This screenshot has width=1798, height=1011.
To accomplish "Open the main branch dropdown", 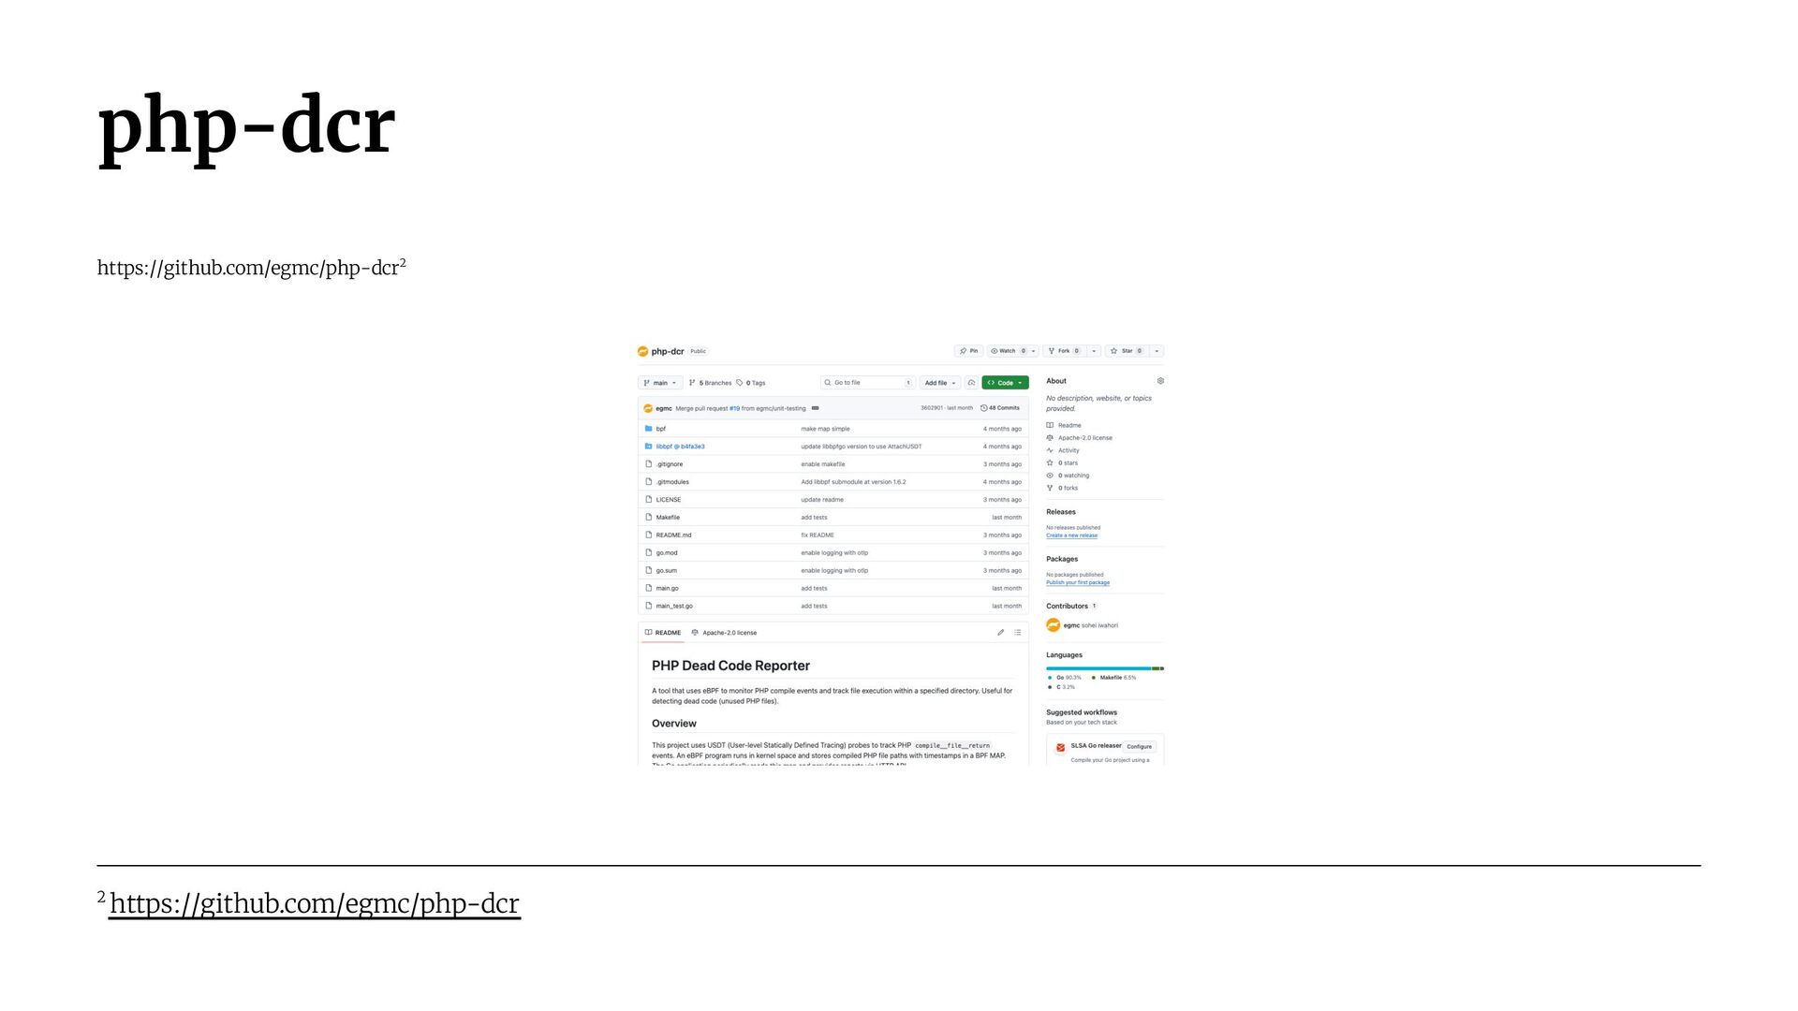I will point(660,383).
